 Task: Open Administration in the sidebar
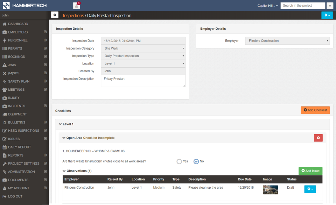coord(21,172)
